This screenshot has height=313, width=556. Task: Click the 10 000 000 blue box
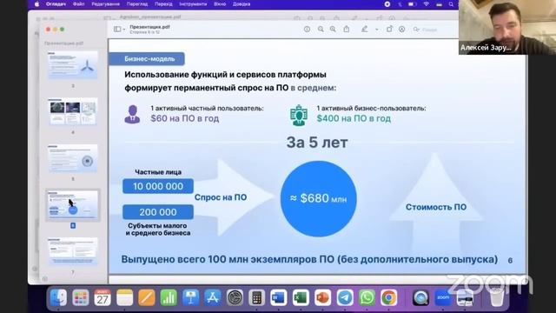point(158,186)
